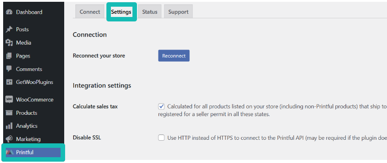Click the Dashboard gauge icon
The height and width of the screenshot is (163, 387).
[9, 12]
